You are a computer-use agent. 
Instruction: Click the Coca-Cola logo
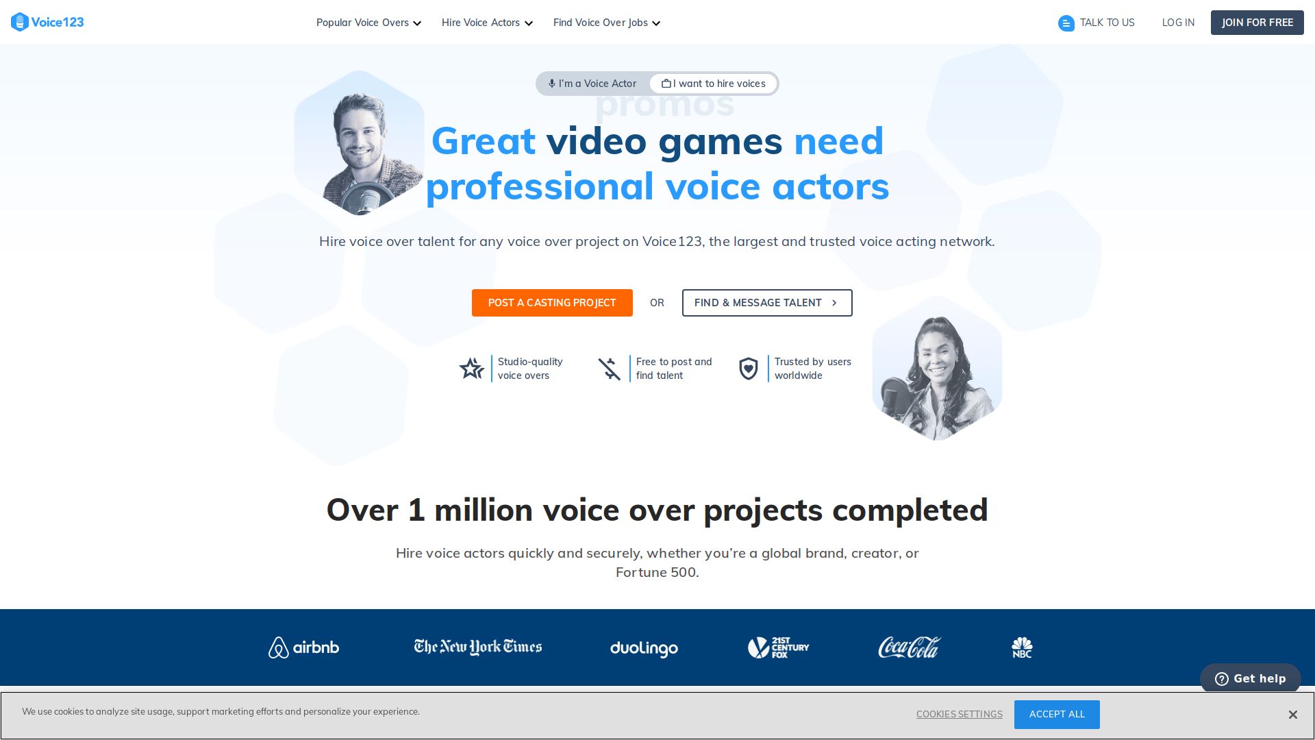point(910,647)
